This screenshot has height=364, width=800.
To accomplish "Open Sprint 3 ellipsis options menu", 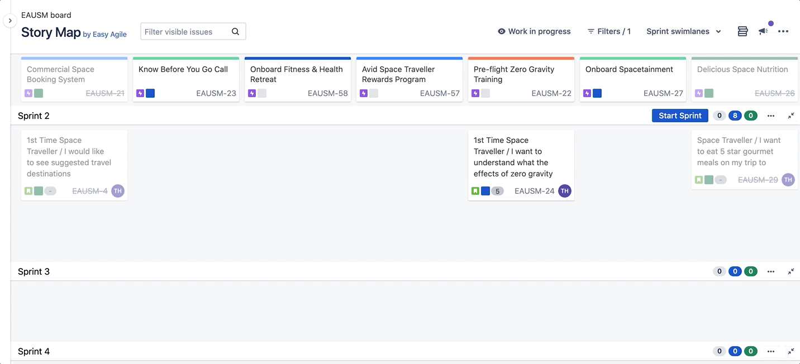I will pos(771,272).
